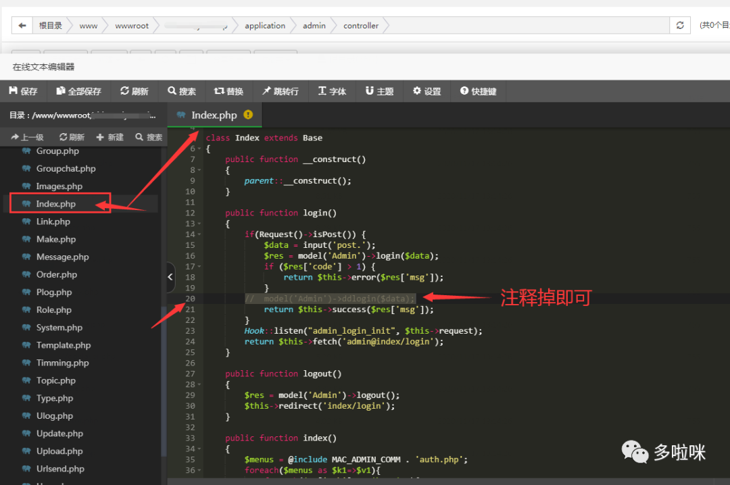Click line 33 'public function index()'
This screenshot has height=485, width=730.
tap(281, 438)
